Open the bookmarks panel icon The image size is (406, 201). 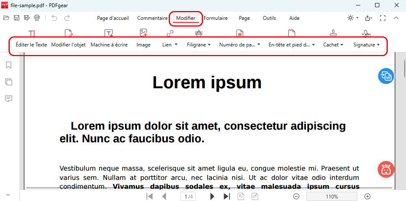pyautogui.click(x=9, y=65)
